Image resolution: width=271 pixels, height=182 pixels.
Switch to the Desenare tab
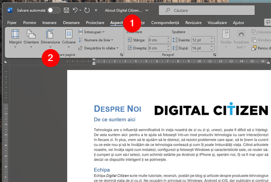(x=72, y=23)
